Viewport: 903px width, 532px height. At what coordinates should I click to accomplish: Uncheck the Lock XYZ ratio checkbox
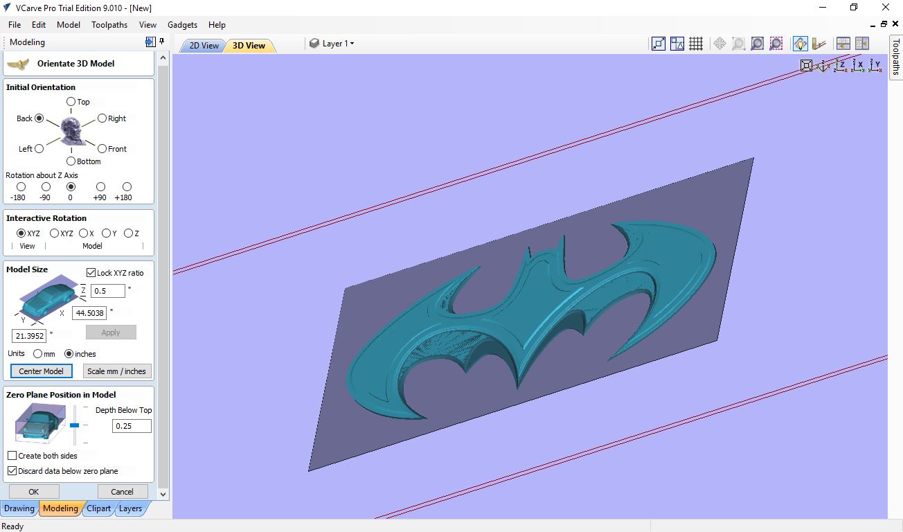(x=91, y=273)
